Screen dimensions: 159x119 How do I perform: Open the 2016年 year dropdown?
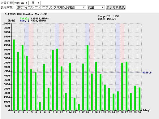[21, 3]
